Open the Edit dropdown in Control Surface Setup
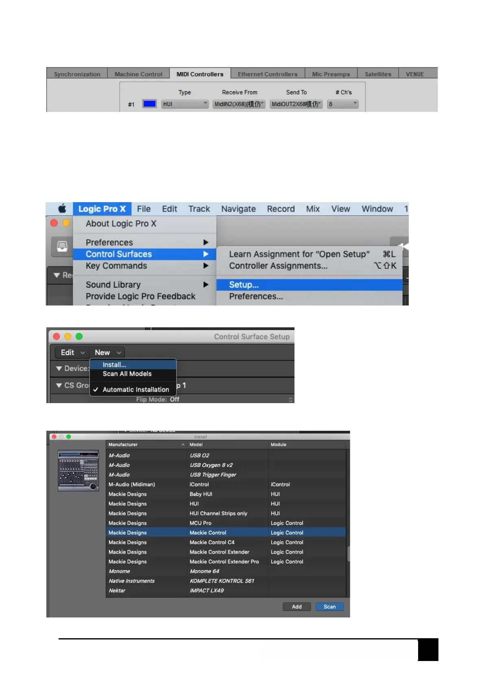The height and width of the screenshot is (685, 484). point(72,353)
